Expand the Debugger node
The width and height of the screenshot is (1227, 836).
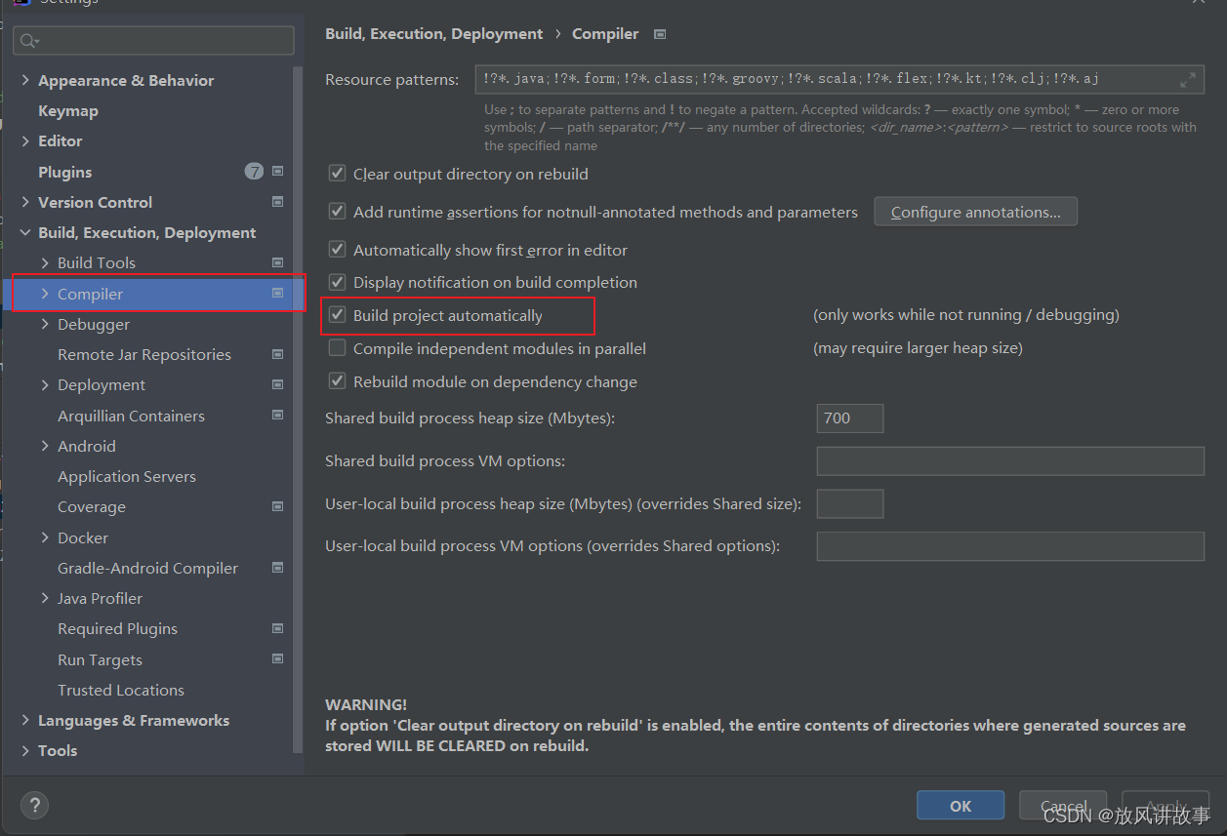point(45,324)
